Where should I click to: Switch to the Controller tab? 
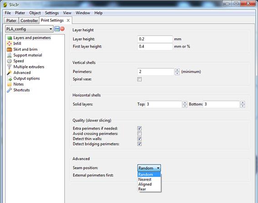[x=29, y=20]
